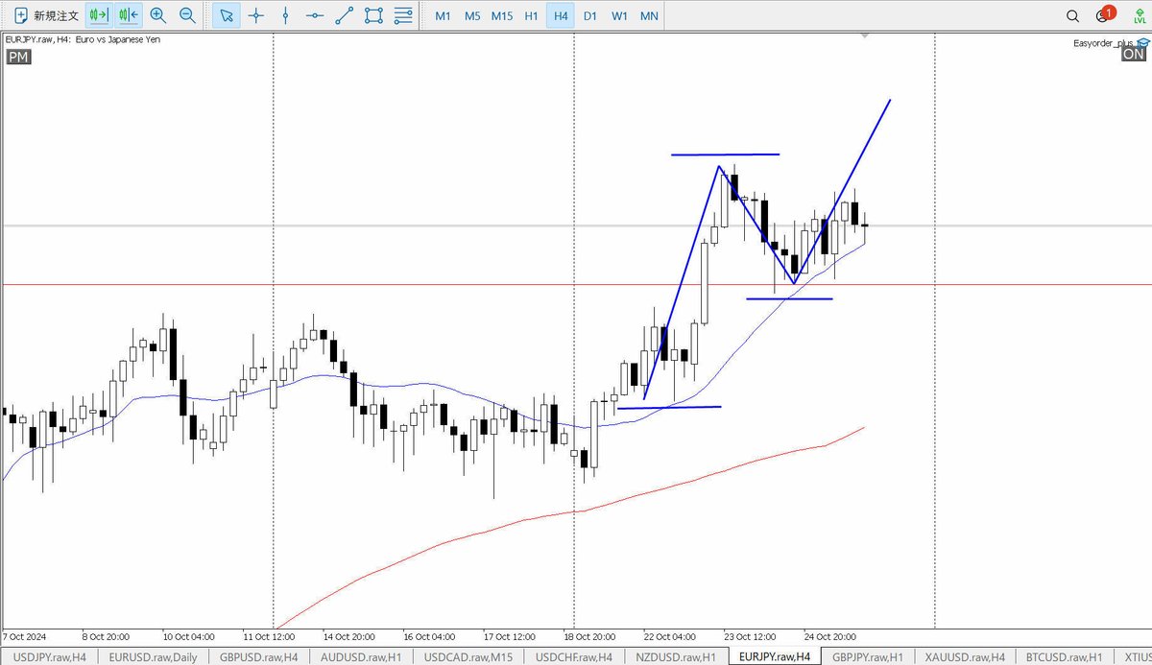This screenshot has height=665, width=1152.
Task: Open the XAUUSD.raw,H4 chart tab
Action: (x=965, y=657)
